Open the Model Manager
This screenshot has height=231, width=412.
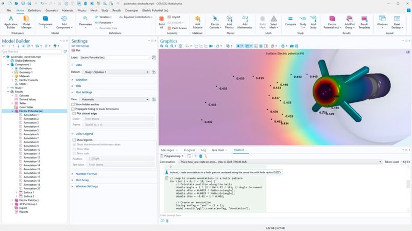tap(26, 22)
